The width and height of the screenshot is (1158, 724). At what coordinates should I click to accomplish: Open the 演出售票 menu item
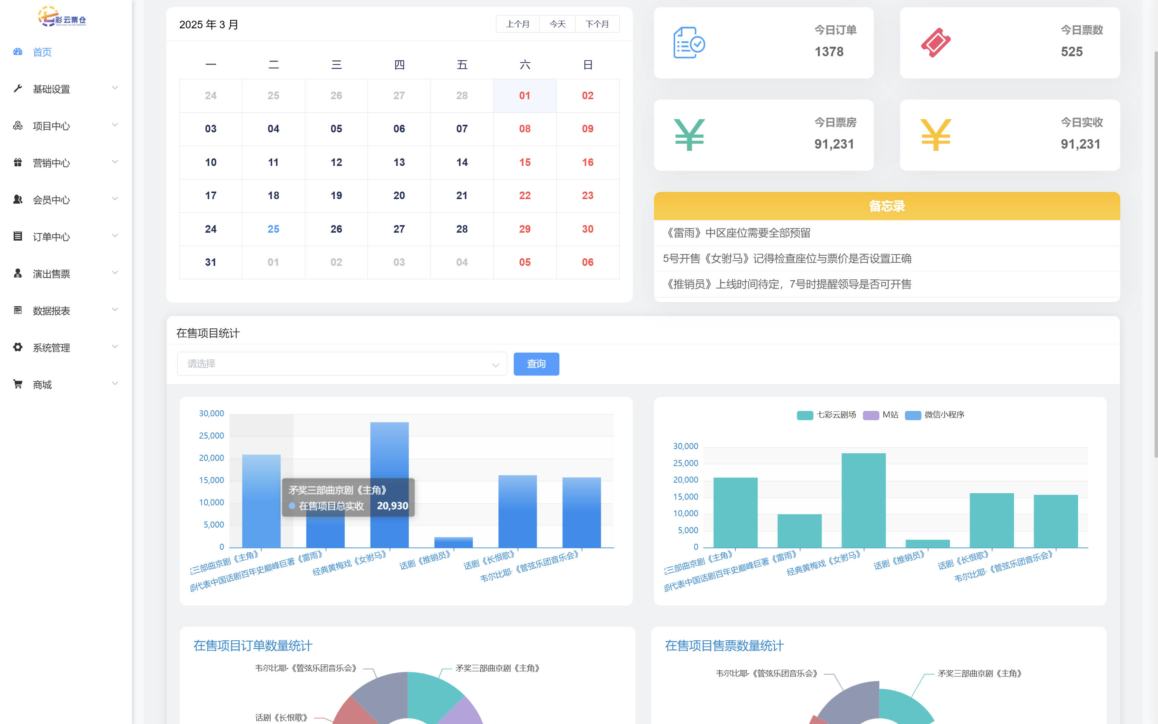pos(51,274)
